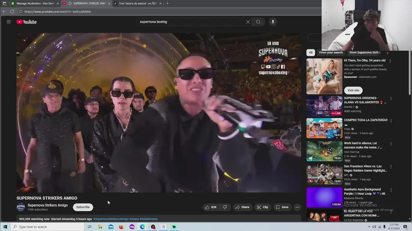The image size is (412, 231).
Task: Select the From Supernova Strikers chip
Action: point(365,52)
